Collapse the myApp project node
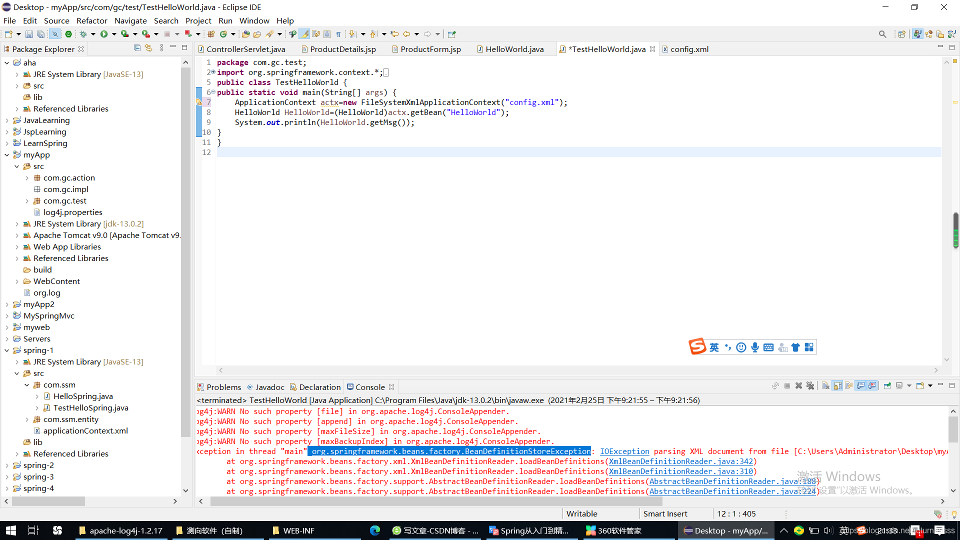Image resolution: width=960 pixels, height=540 pixels. click(x=6, y=155)
